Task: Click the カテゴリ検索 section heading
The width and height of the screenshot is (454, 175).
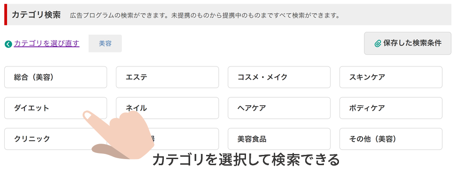Action: [x=36, y=15]
